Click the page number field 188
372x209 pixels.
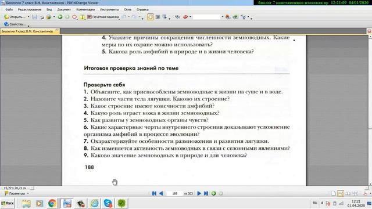click(174, 193)
